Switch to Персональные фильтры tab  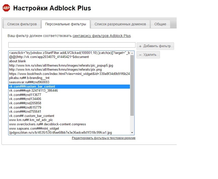point(66,24)
